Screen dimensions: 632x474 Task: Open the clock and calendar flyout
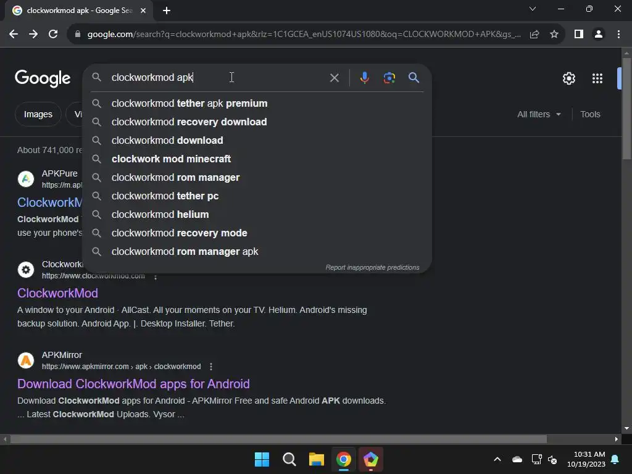(586, 459)
